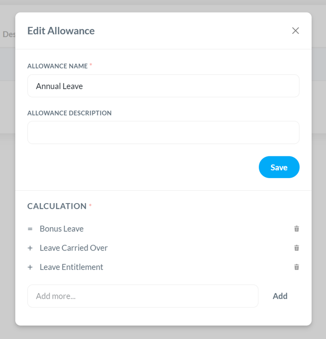Click the ALLOWANCE NAME label
Screen dimensions: 326x339
pyautogui.click(x=57, y=66)
